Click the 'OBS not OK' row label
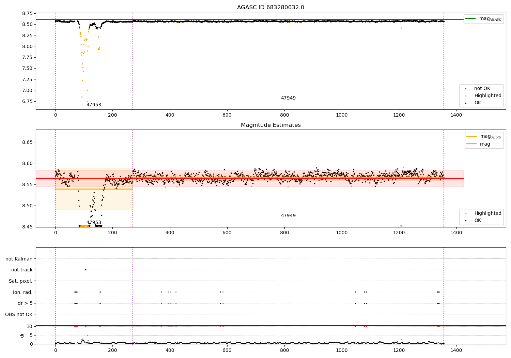This screenshot has width=511, height=358. click(x=19, y=314)
